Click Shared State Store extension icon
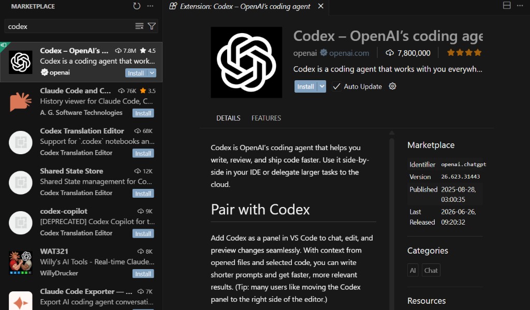Image resolution: width=530 pixels, height=310 pixels. (x=21, y=183)
